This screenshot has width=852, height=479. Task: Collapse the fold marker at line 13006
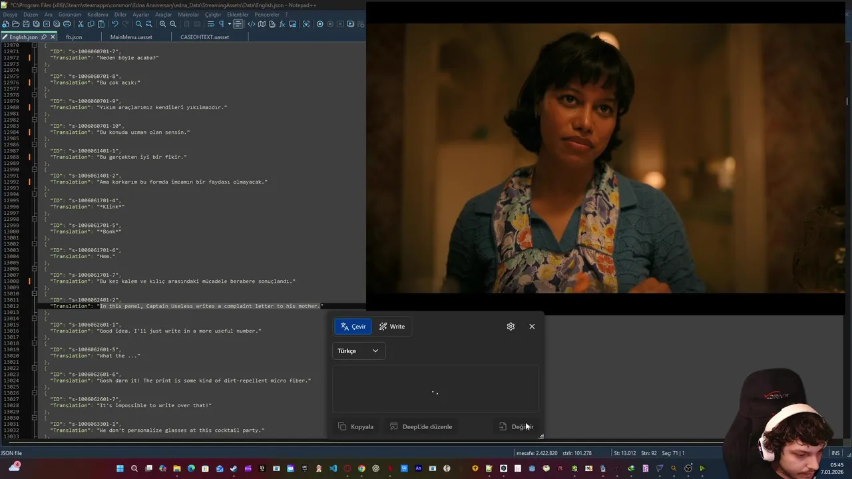tap(35, 269)
